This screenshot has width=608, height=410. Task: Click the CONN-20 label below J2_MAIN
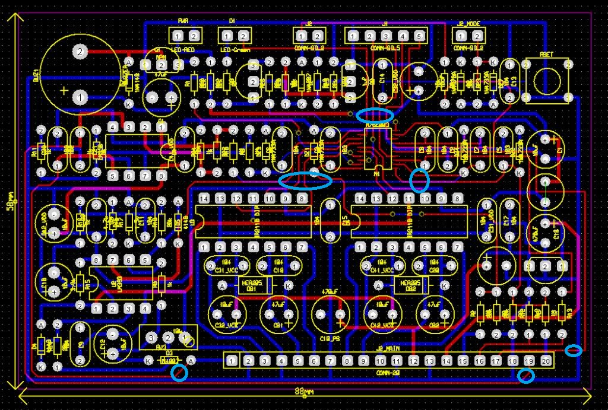[x=388, y=373]
